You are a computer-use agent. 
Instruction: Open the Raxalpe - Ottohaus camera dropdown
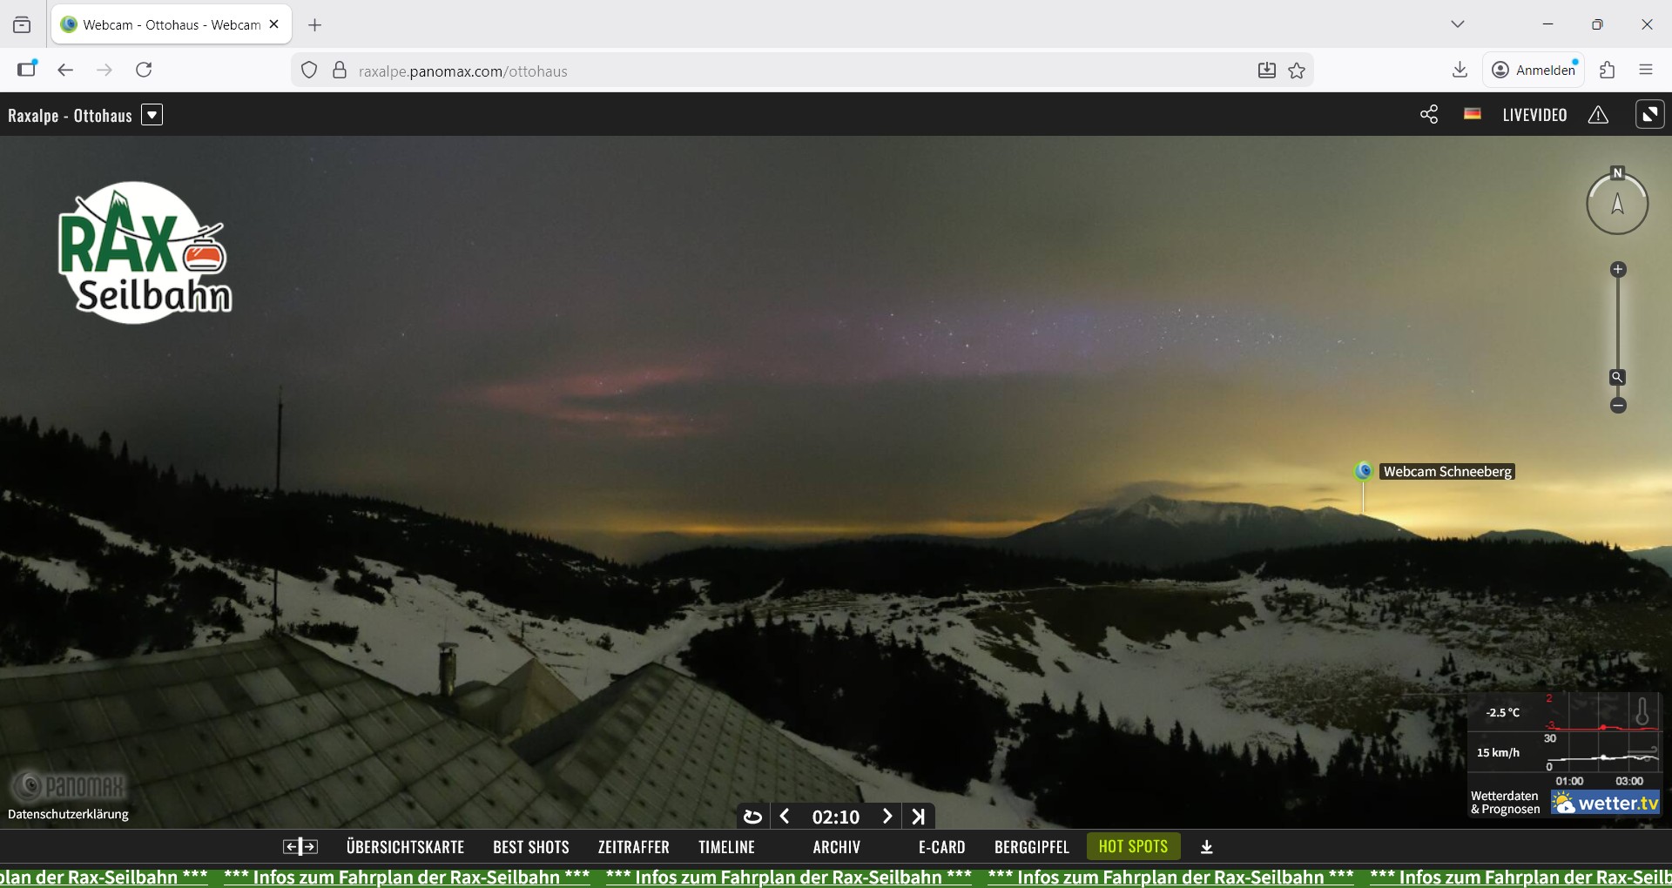click(152, 115)
